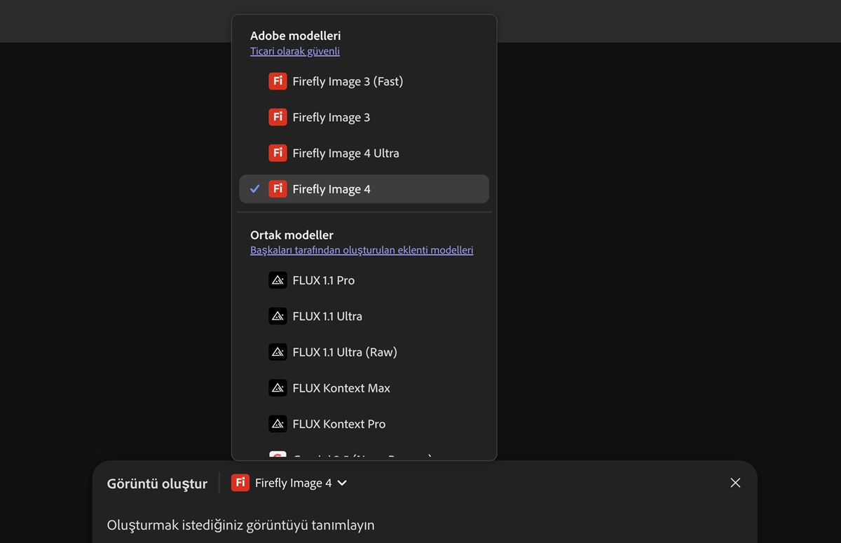Click the Firefly Image 3 (Fast) icon

pos(278,81)
